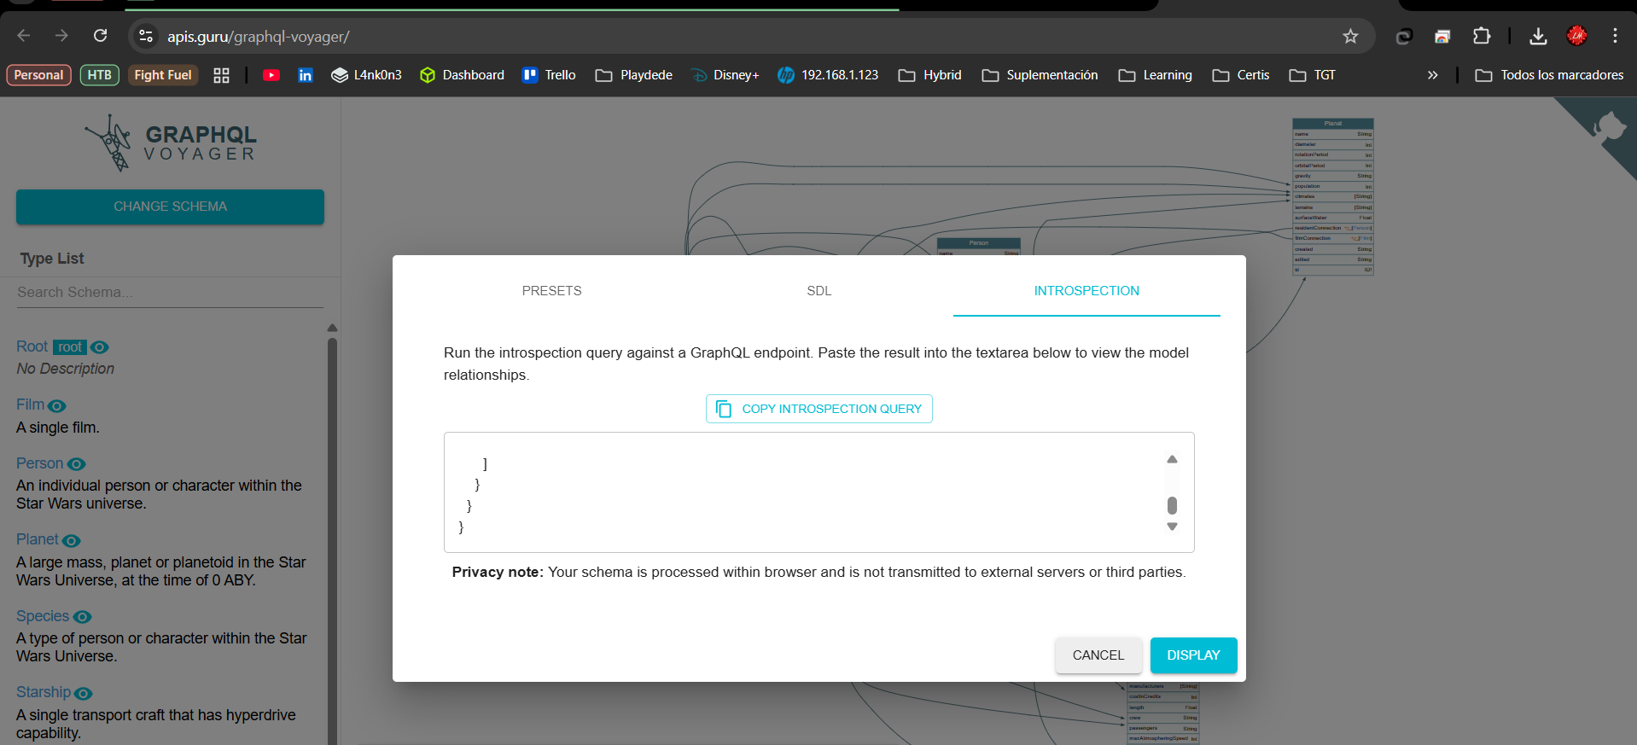Bookmark this page with the star icon
This screenshot has width=1637, height=745.
coord(1350,36)
